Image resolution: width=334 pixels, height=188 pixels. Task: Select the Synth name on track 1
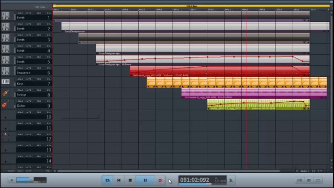(x=20, y=18)
